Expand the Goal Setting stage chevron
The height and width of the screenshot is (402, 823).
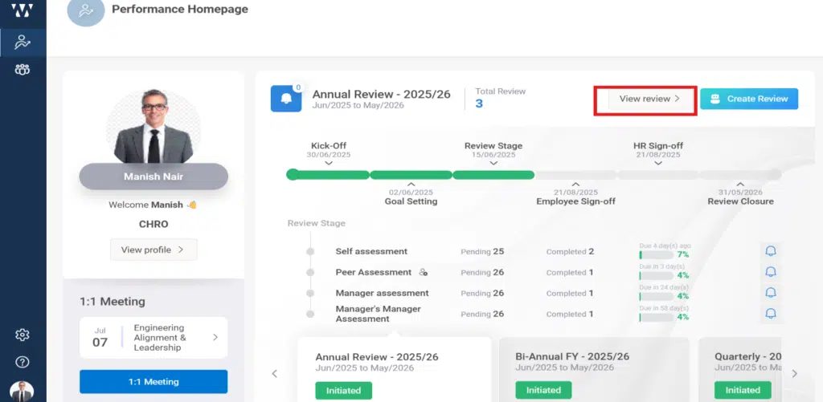point(411,184)
